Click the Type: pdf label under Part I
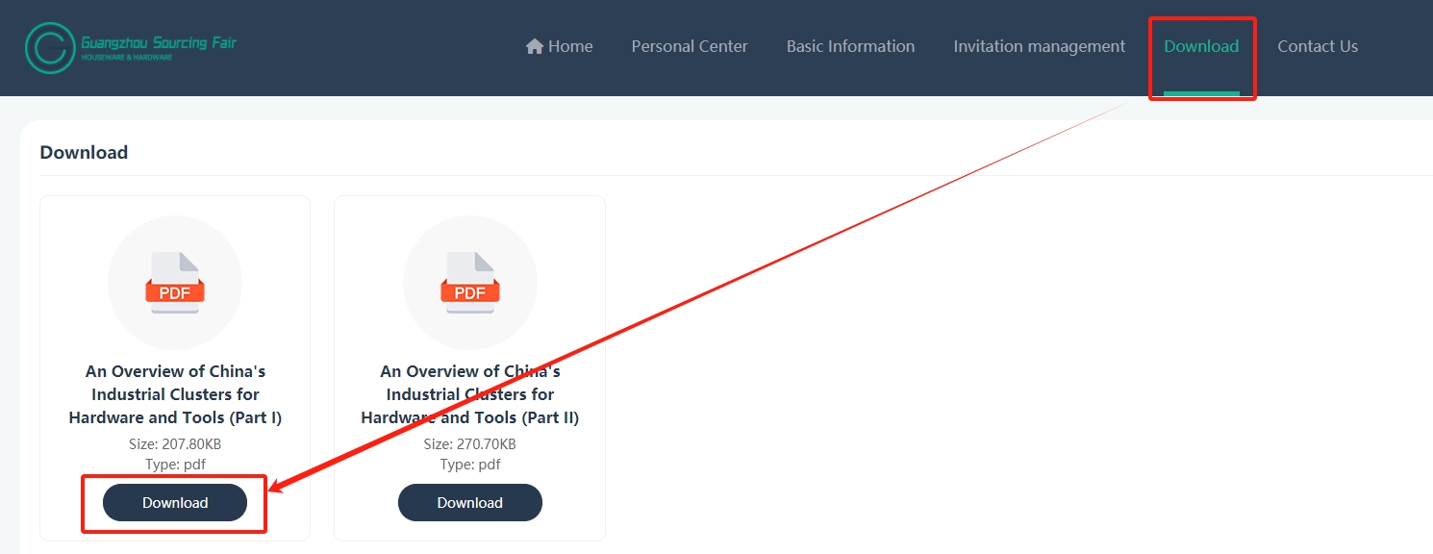 coord(175,465)
